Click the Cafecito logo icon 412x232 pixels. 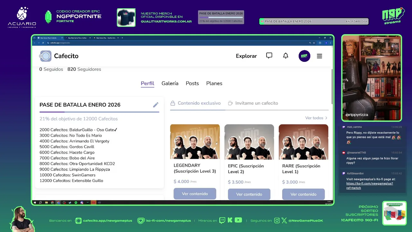(x=45, y=56)
